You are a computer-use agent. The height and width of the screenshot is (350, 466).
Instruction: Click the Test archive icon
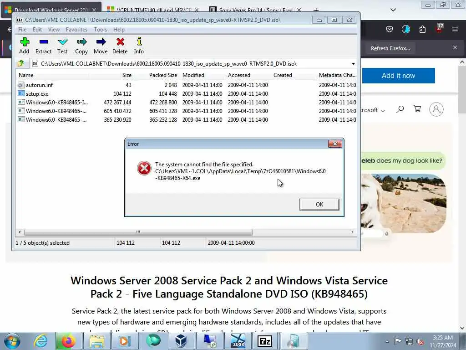pyautogui.click(x=62, y=42)
